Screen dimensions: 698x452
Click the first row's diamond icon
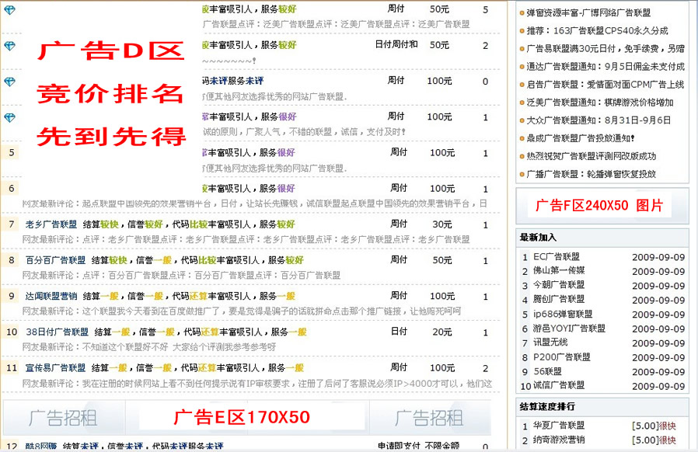pos(9,10)
